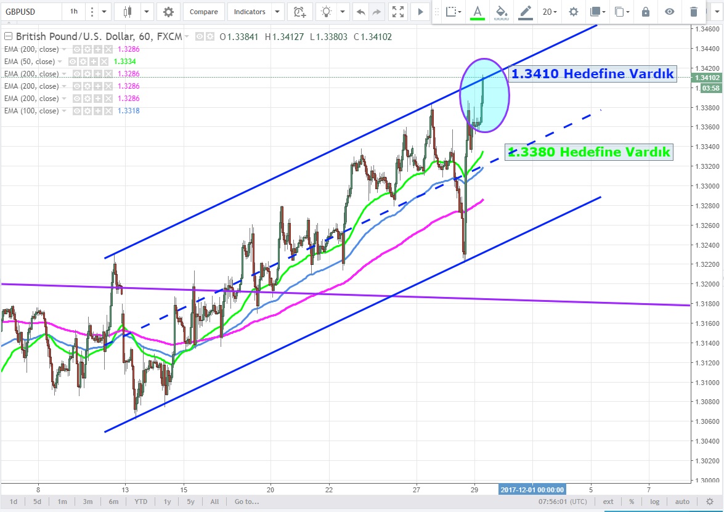The width and height of the screenshot is (724, 512).
Task: Click the Compare button
Action: [x=203, y=12]
